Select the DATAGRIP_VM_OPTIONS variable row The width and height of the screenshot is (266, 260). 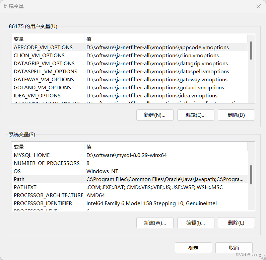click(x=130, y=63)
